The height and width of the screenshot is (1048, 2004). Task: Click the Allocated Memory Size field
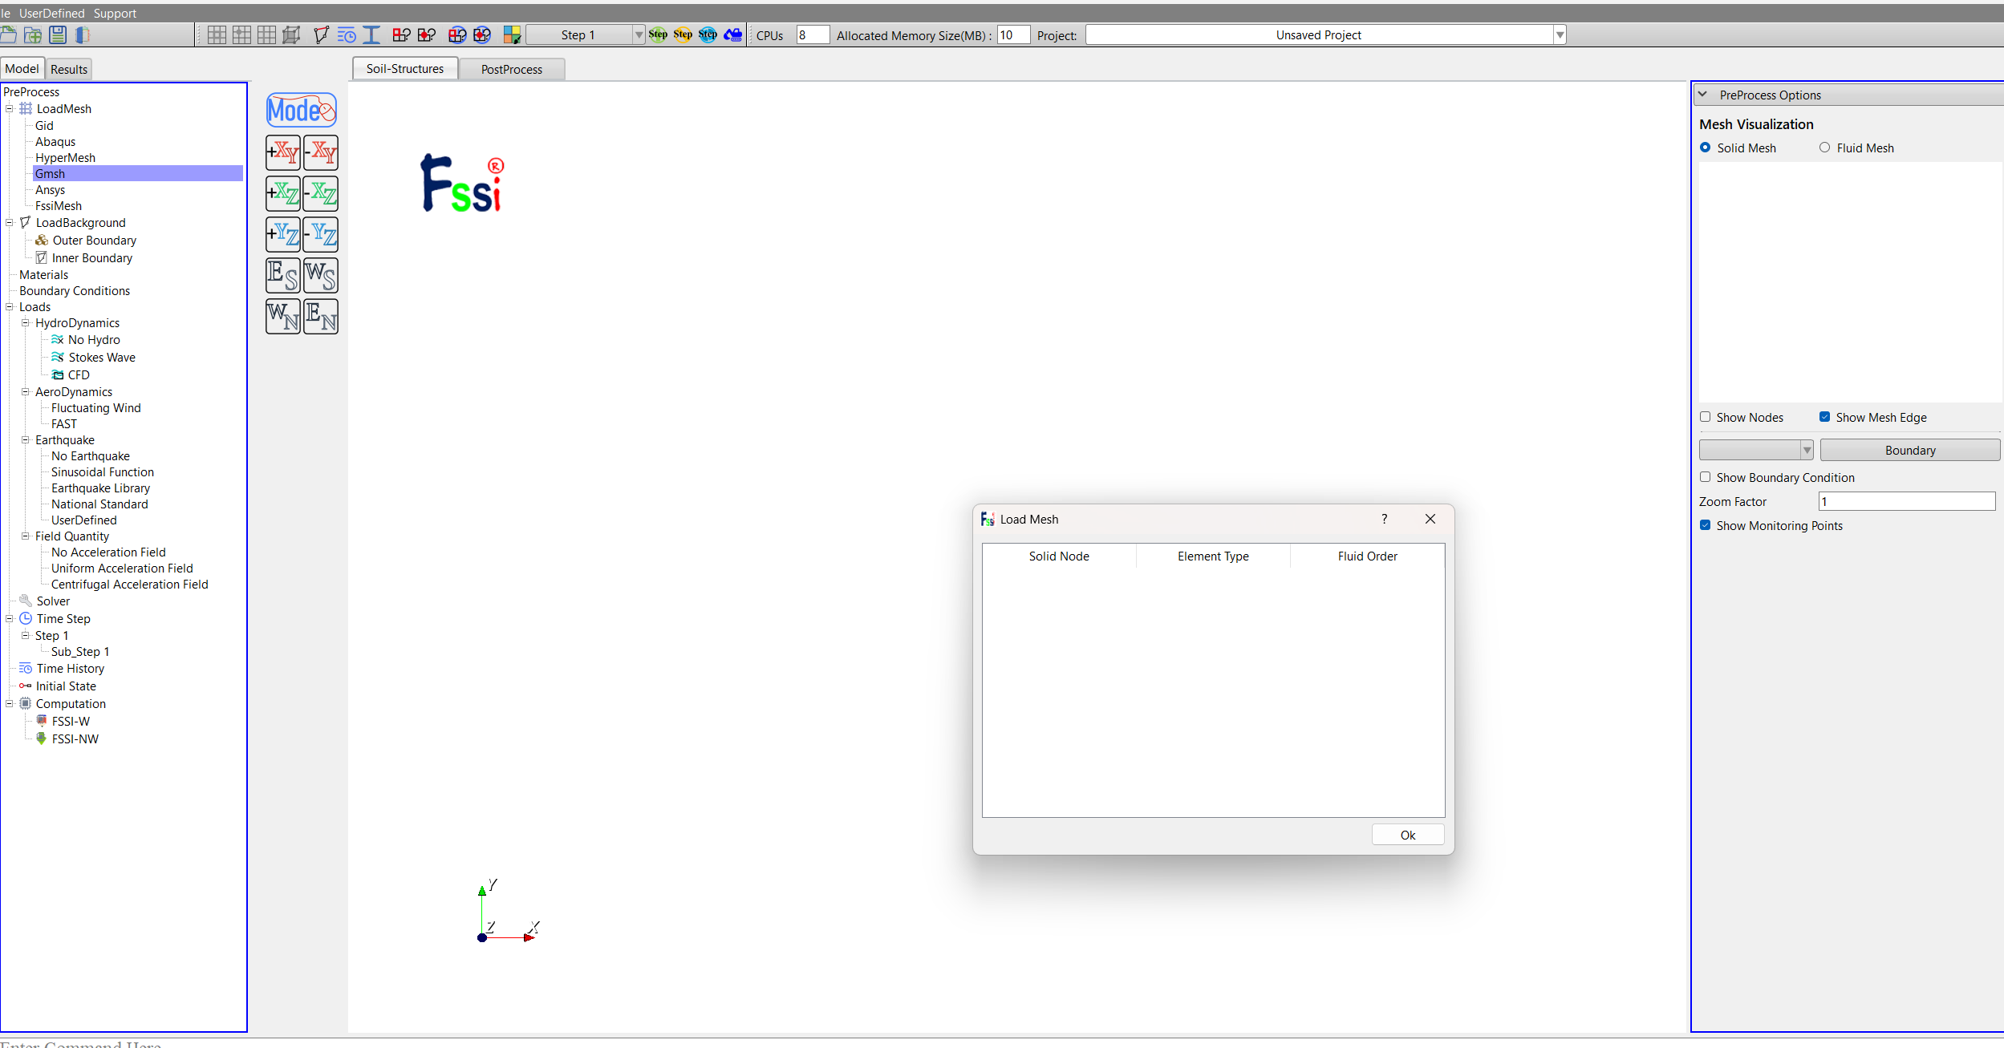pos(1013,34)
